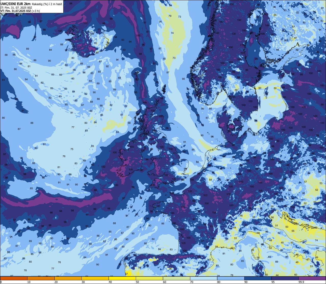Click the legend tick label "10"
326x284 pixels.
click(x=29, y=282)
